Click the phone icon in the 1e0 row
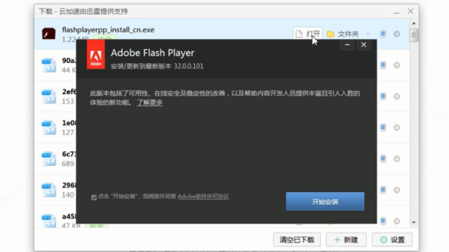 tap(383, 127)
